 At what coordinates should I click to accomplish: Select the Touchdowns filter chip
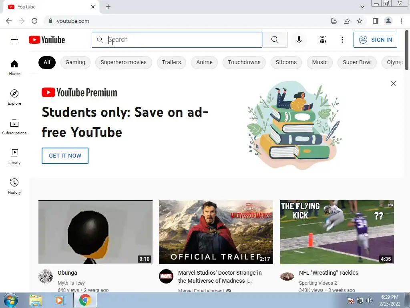[x=244, y=62]
